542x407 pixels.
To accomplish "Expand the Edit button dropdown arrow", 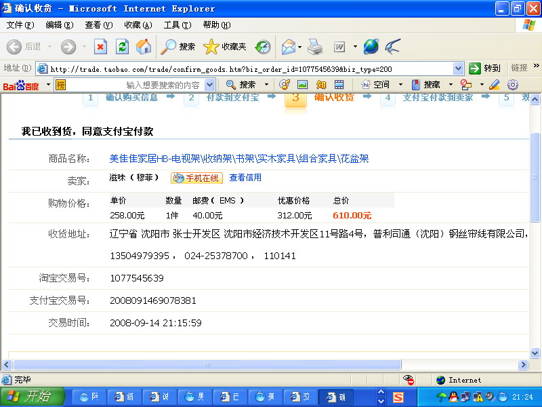I will pos(355,46).
